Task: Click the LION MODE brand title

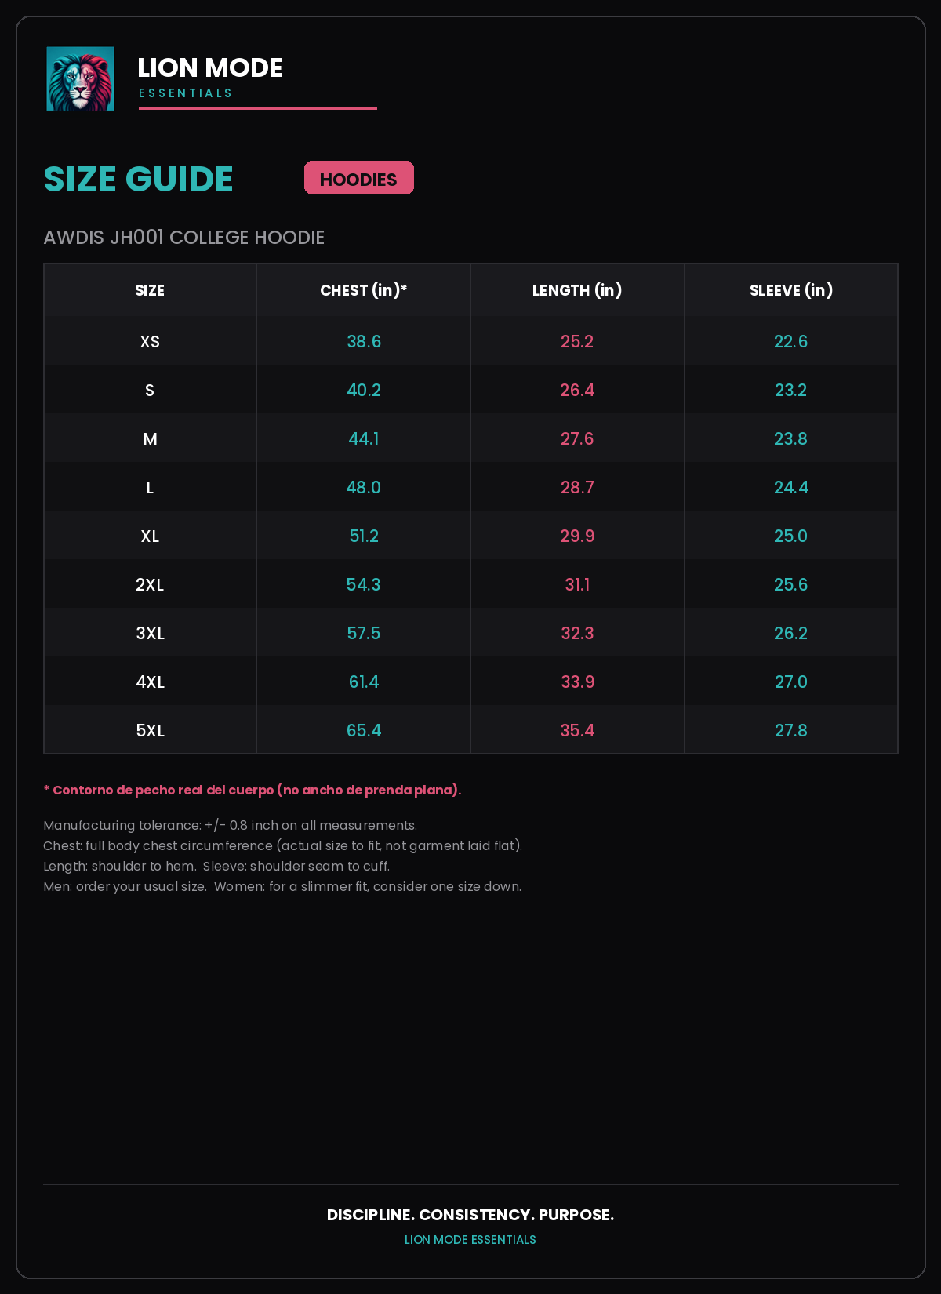Action: [210, 68]
